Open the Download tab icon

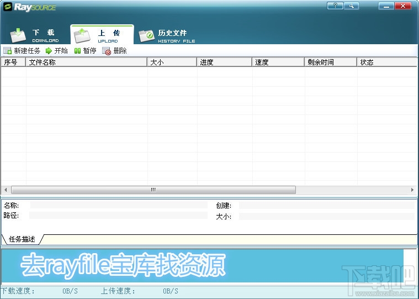(x=18, y=35)
